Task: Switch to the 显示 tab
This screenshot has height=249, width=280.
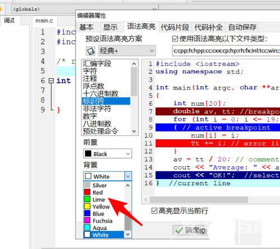Action: point(110,27)
